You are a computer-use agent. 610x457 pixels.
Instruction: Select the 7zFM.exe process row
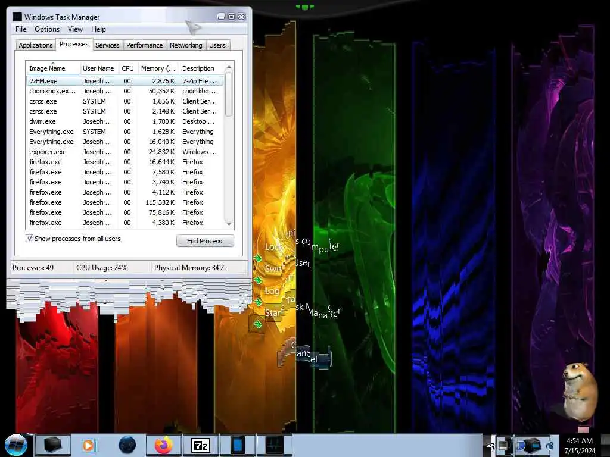(x=125, y=81)
